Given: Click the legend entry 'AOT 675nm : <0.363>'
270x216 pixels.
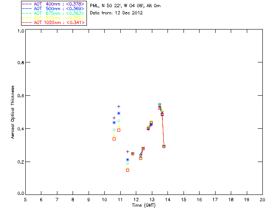Looking at the screenshot, I should [53, 13].
